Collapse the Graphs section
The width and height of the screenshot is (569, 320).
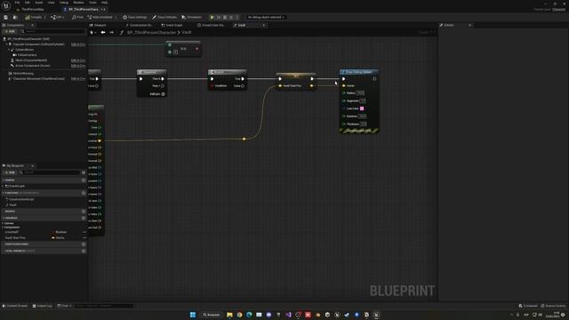click(4, 180)
